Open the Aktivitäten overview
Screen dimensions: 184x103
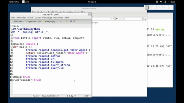point(14,2)
